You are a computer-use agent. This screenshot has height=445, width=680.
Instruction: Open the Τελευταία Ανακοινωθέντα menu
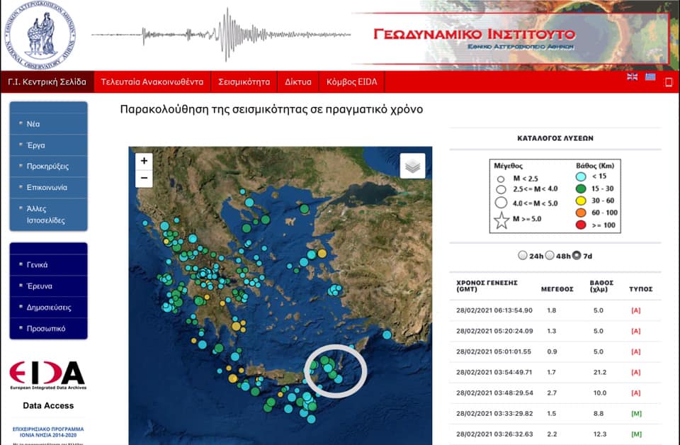152,82
